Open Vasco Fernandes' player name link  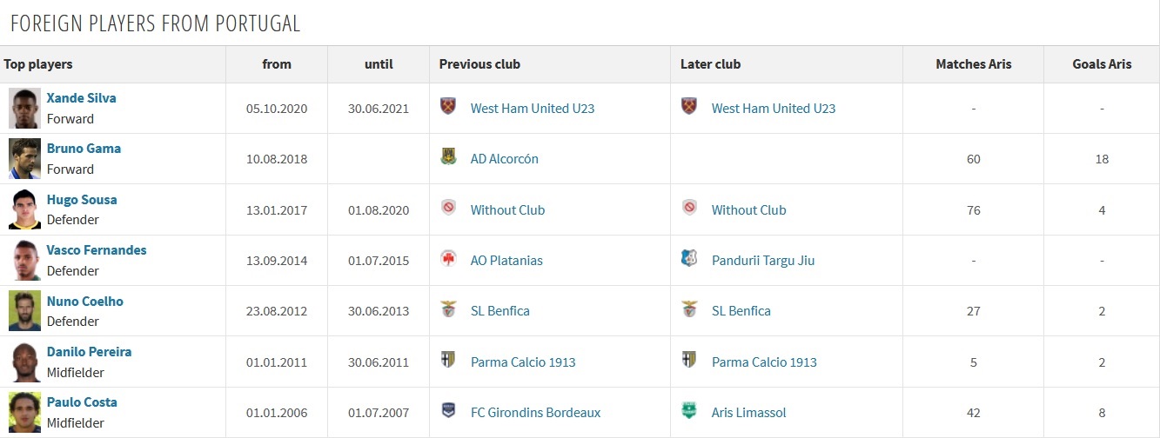tap(97, 250)
